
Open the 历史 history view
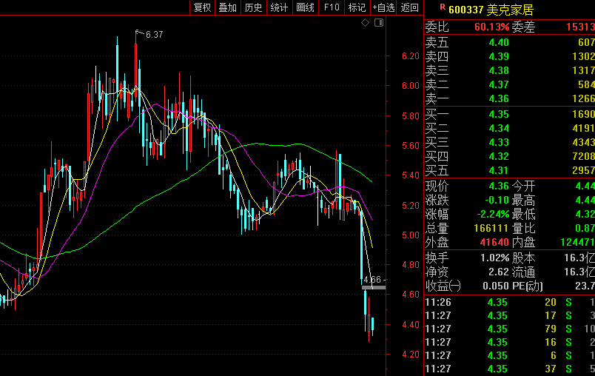253,7
